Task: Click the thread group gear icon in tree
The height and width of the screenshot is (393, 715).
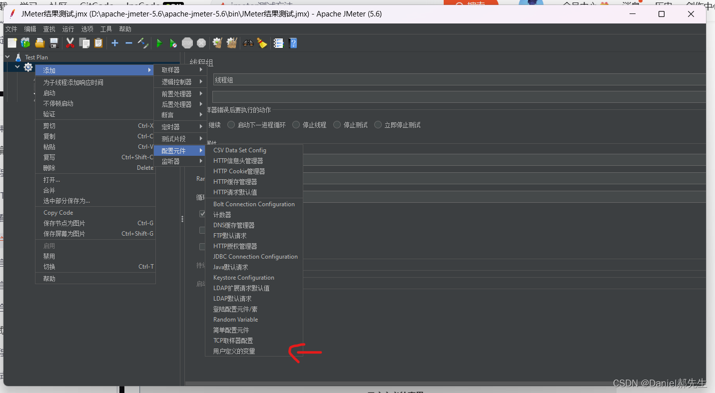Action: click(x=28, y=67)
